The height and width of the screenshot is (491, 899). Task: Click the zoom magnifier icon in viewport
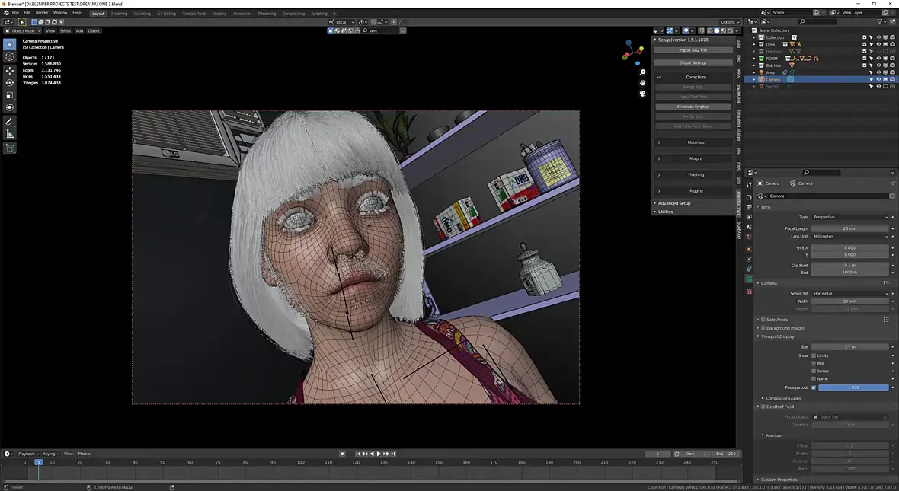click(x=643, y=72)
